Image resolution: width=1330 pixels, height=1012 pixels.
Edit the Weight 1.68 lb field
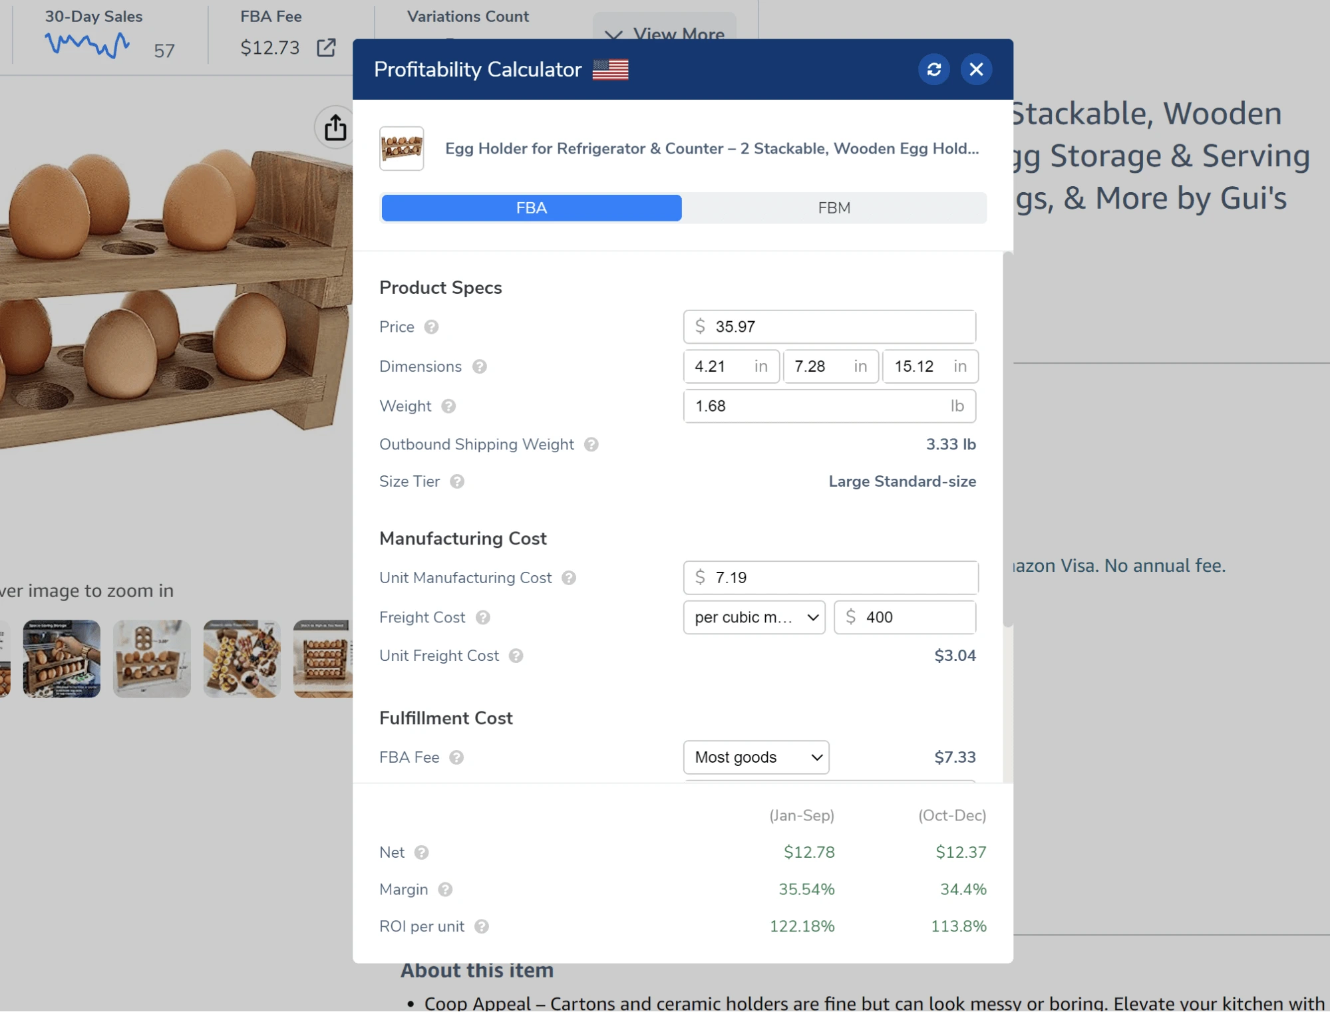click(829, 406)
